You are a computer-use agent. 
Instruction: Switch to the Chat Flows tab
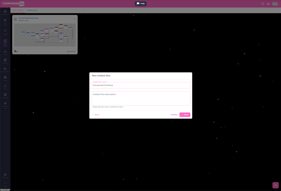[18, 10]
